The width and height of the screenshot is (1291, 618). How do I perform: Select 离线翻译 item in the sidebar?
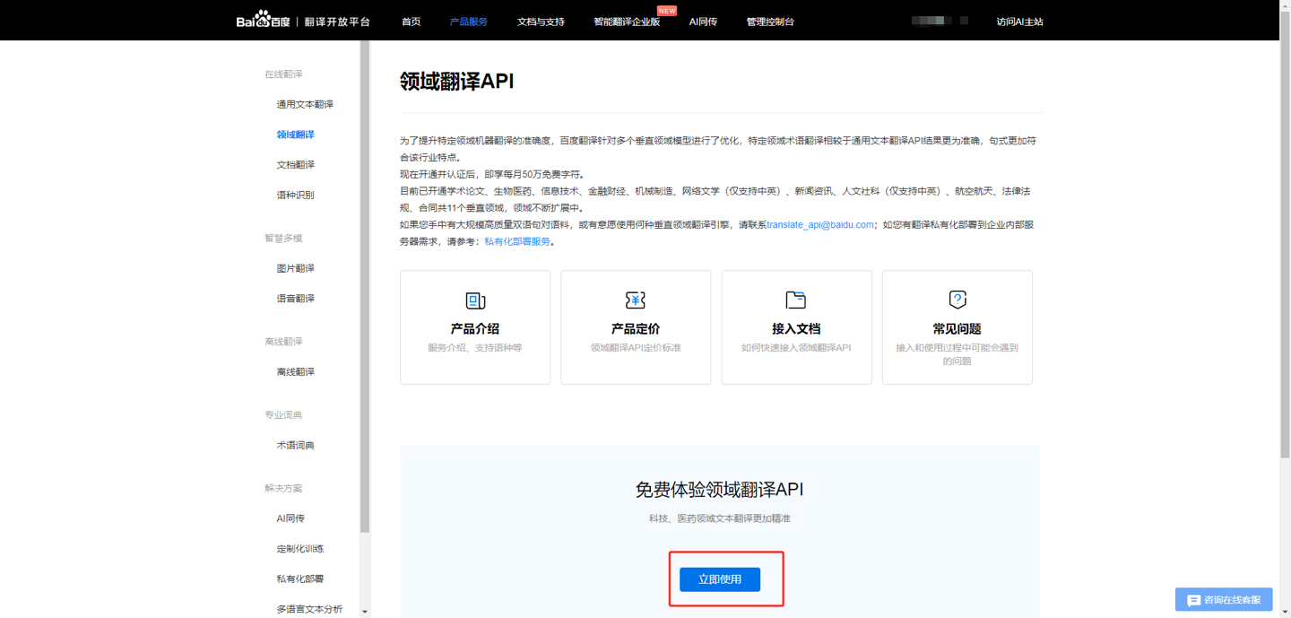click(295, 371)
